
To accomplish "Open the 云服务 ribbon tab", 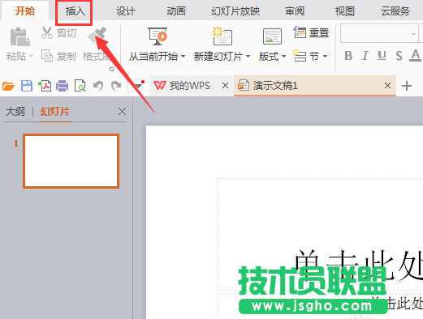I will 395,11.
